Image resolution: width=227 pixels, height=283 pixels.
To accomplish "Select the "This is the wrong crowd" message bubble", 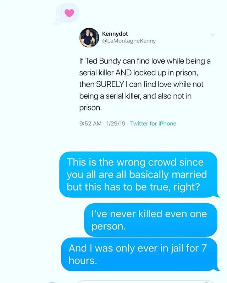I will click(138, 175).
